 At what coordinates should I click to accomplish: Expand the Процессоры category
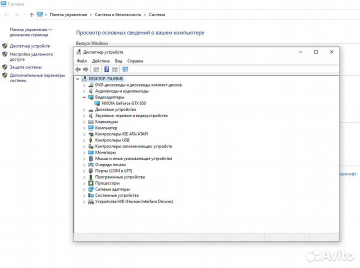[84, 183]
